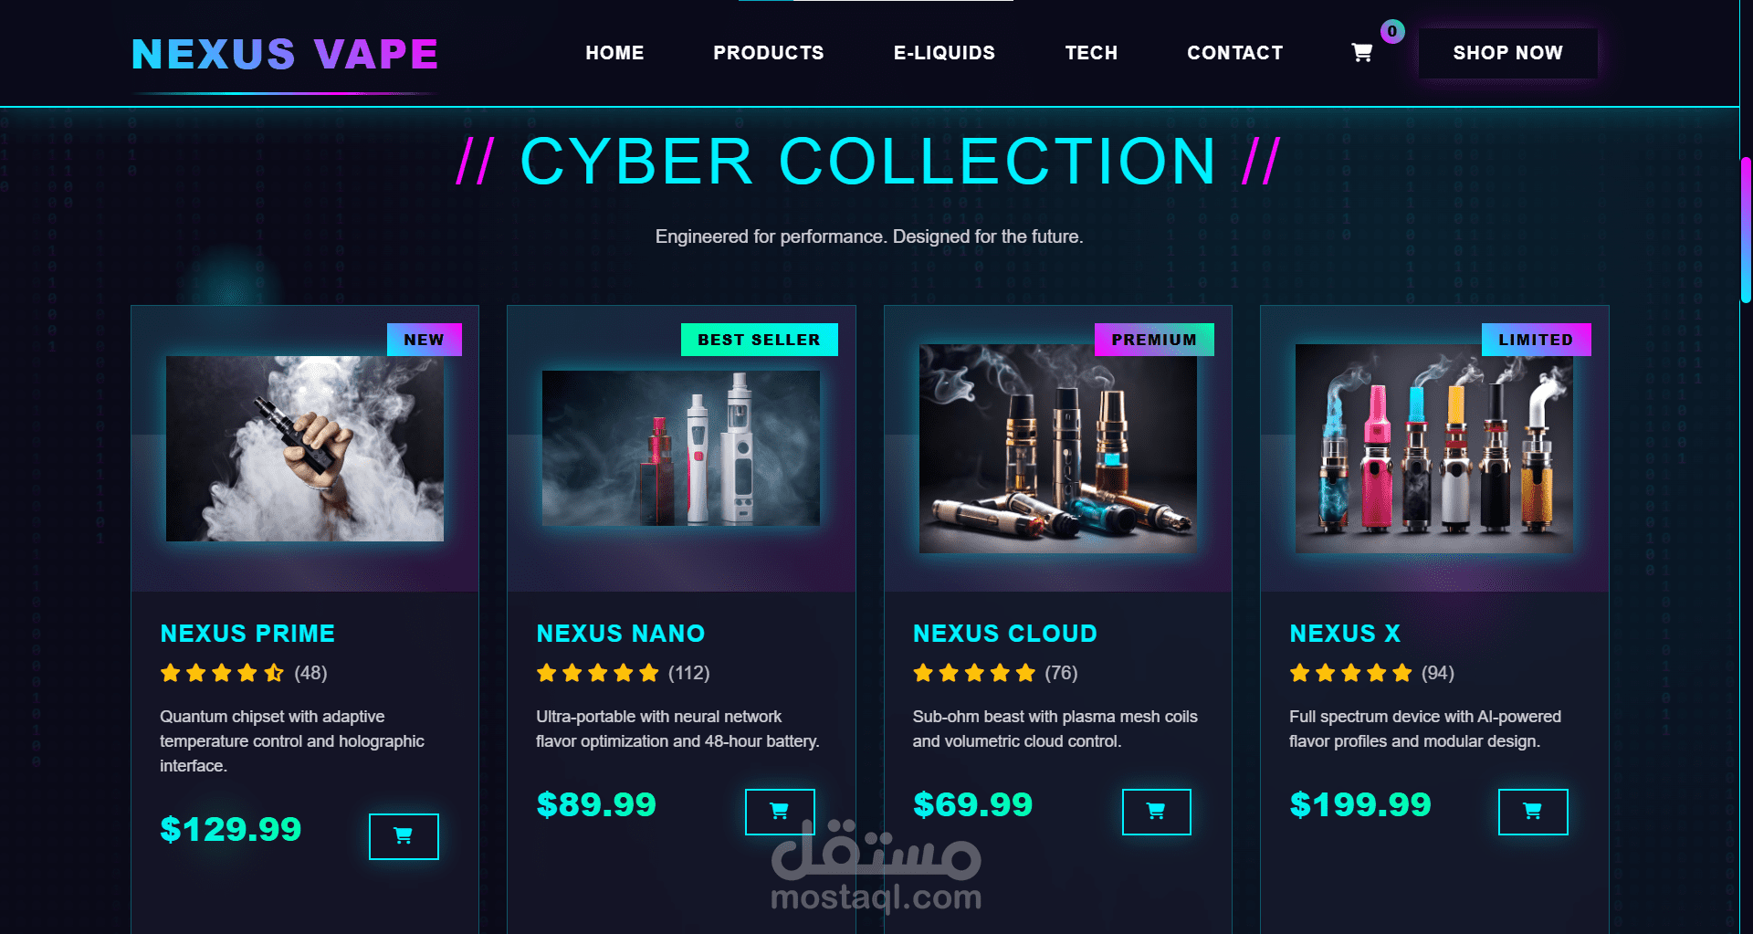The height and width of the screenshot is (934, 1753).
Task: Add Nexus Cloud to cart
Action: tap(1156, 812)
